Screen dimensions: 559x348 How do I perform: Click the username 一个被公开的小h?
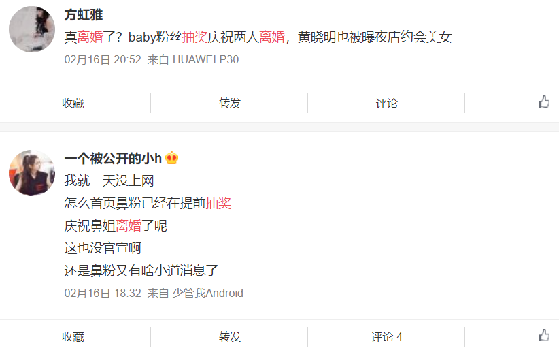point(113,158)
